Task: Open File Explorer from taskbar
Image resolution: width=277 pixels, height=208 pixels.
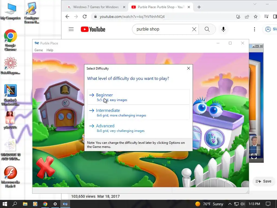Action: [x=25, y=204]
